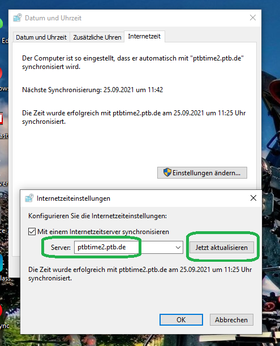Click the 'Konfigurieren Sie die Internetzeiteinstellungen' label

[97, 216]
